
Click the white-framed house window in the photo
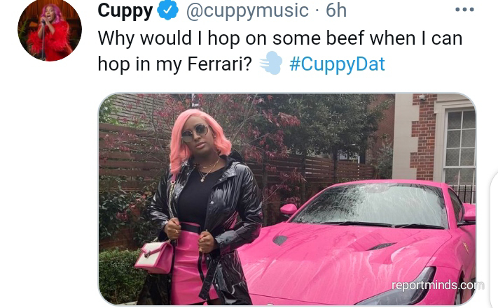point(460,145)
